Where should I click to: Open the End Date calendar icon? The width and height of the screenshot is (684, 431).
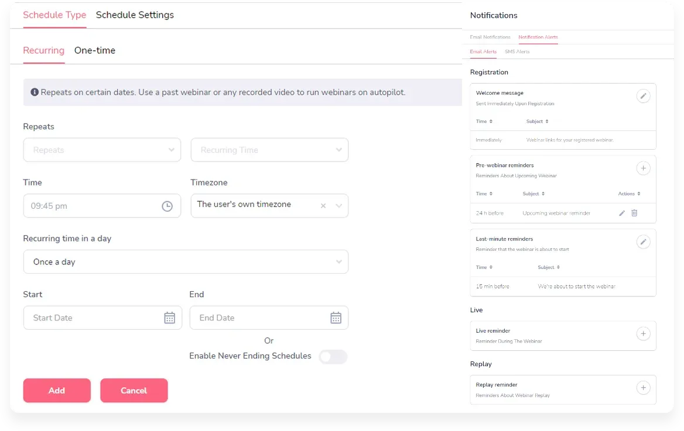[x=336, y=318]
